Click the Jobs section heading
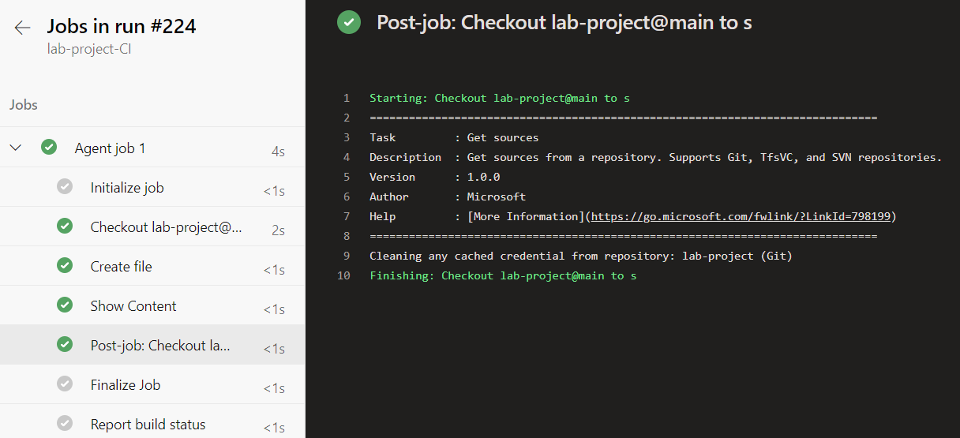960x438 pixels. coord(24,105)
